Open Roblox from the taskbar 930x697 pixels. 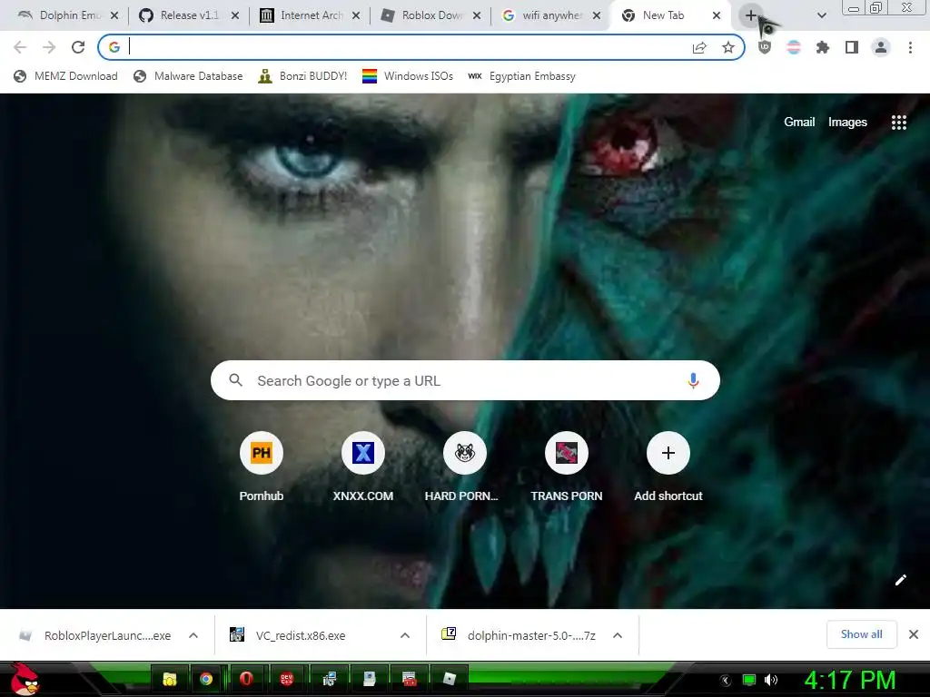click(450, 679)
